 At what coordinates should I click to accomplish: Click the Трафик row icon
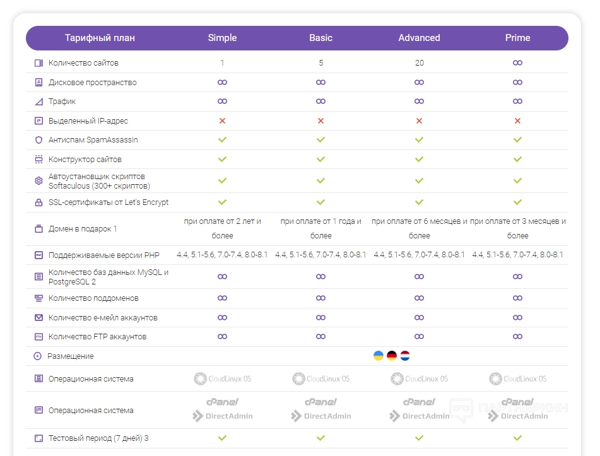coord(38,102)
